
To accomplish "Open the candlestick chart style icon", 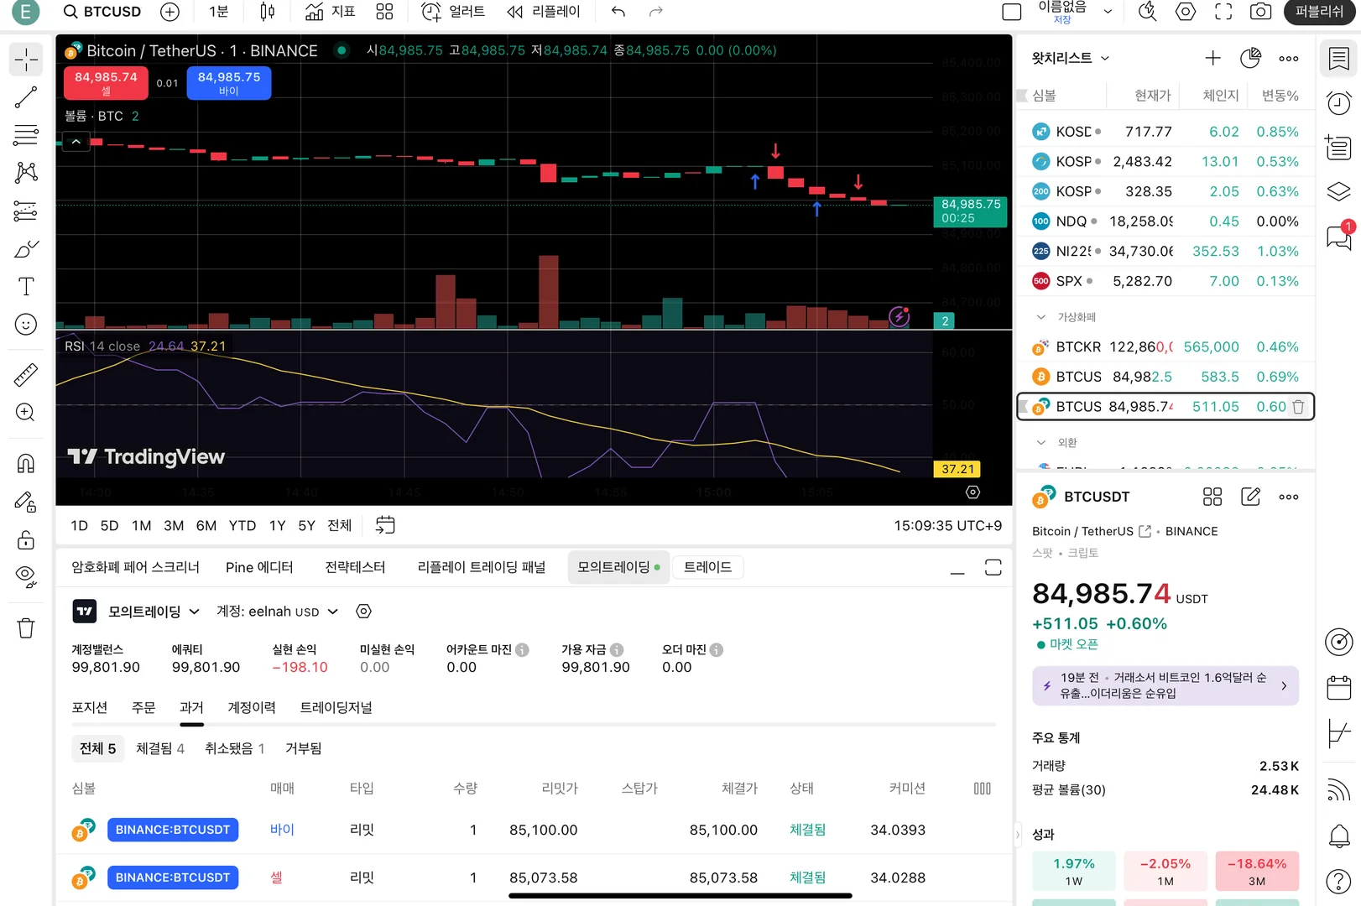I will coord(267,12).
